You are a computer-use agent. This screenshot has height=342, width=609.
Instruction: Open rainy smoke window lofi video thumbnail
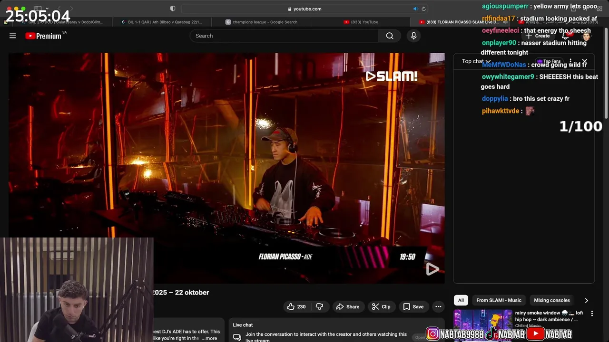[482, 326]
